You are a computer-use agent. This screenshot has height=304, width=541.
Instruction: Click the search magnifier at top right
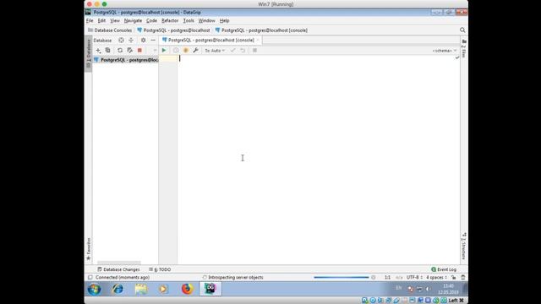pyautogui.click(x=462, y=30)
